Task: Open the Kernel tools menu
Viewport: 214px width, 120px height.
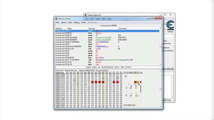Action: pos(92,22)
